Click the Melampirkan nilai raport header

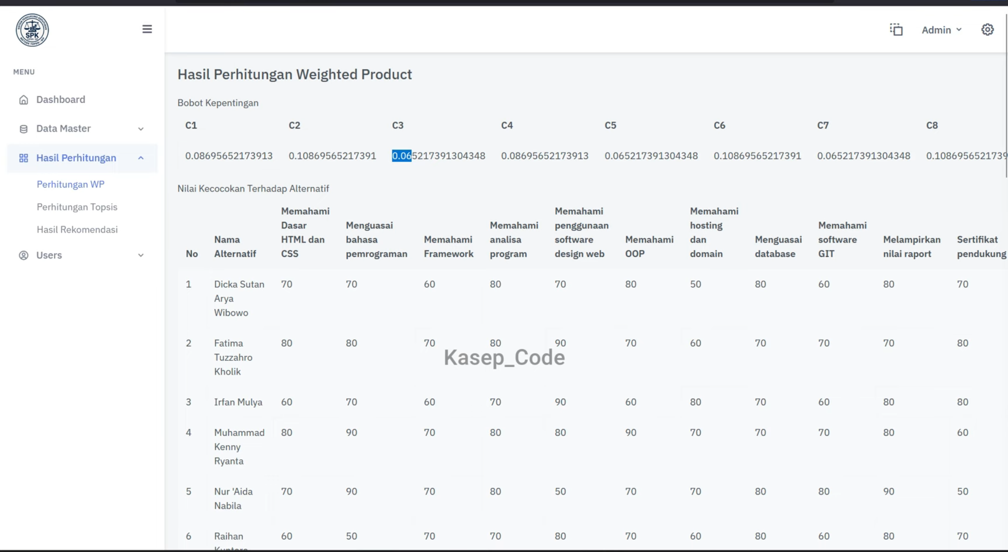pos(911,247)
